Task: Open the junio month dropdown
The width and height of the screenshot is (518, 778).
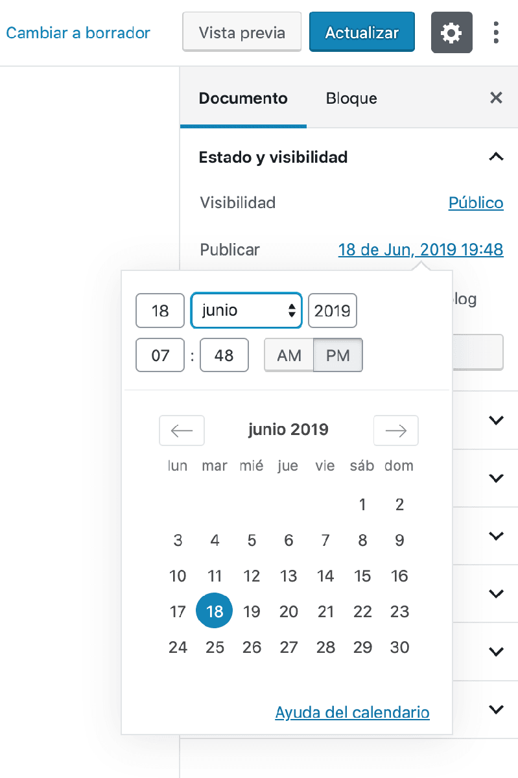Action: click(246, 311)
